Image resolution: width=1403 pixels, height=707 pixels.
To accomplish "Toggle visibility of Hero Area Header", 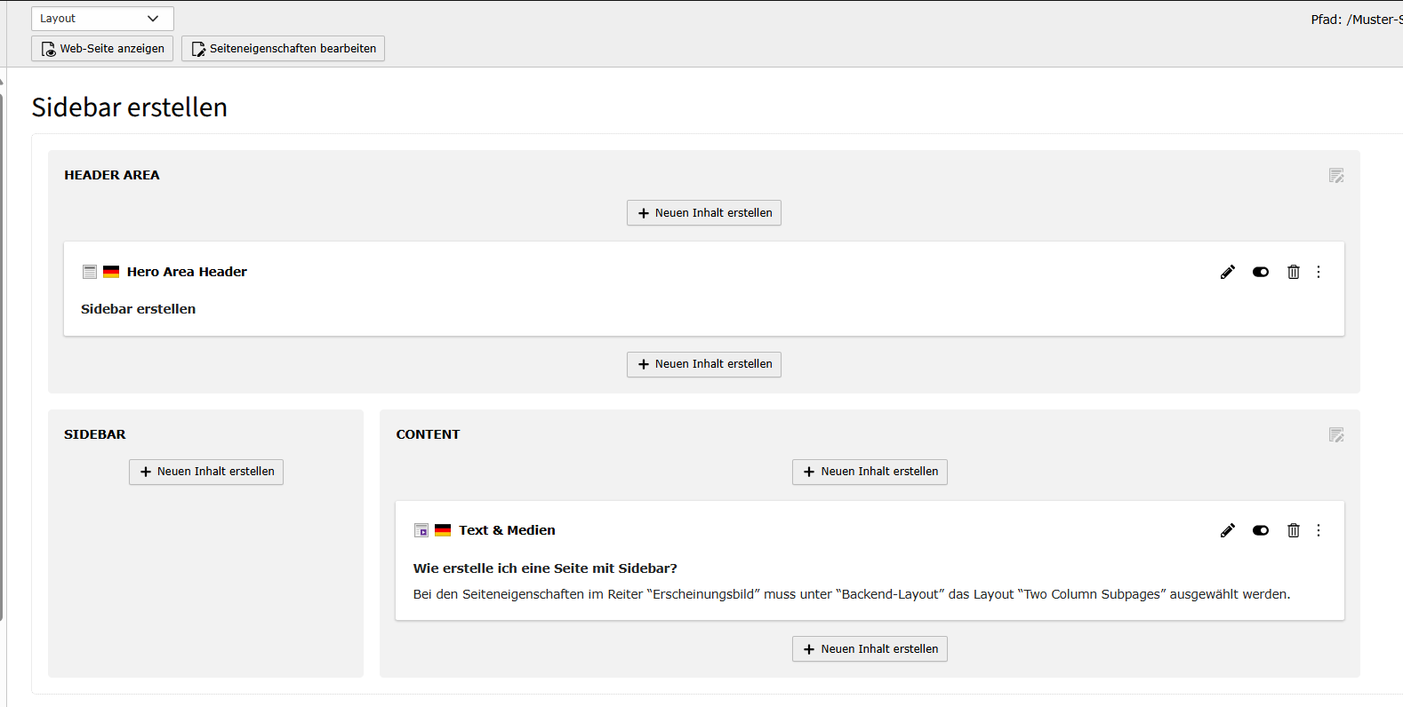I will click(x=1261, y=272).
